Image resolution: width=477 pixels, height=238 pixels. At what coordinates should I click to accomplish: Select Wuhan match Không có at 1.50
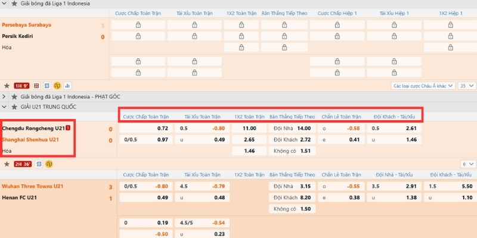click(x=292, y=209)
